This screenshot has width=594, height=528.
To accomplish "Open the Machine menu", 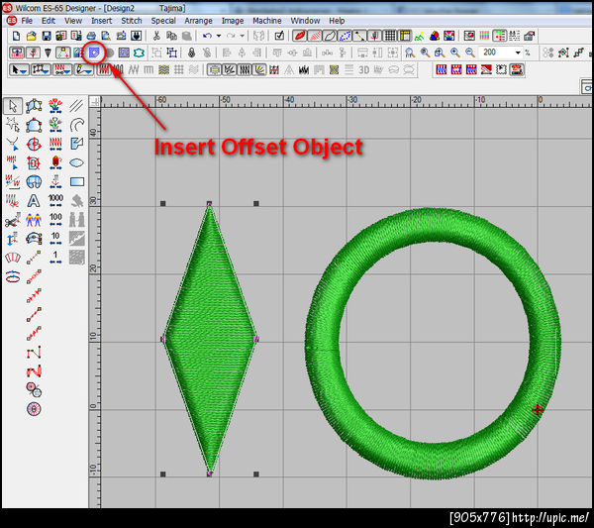I will (267, 21).
